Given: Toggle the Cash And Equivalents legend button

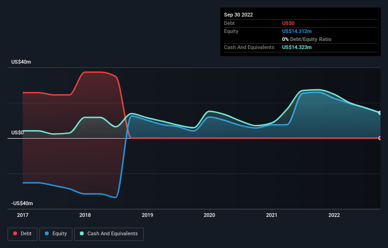Looking at the screenshot, I should point(109,234).
